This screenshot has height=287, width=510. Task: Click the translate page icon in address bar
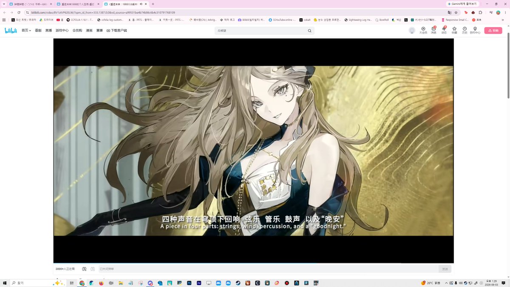point(449,12)
